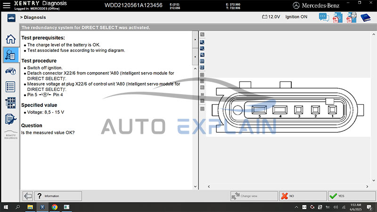Open the Information help button

pyautogui.click(x=58, y=196)
